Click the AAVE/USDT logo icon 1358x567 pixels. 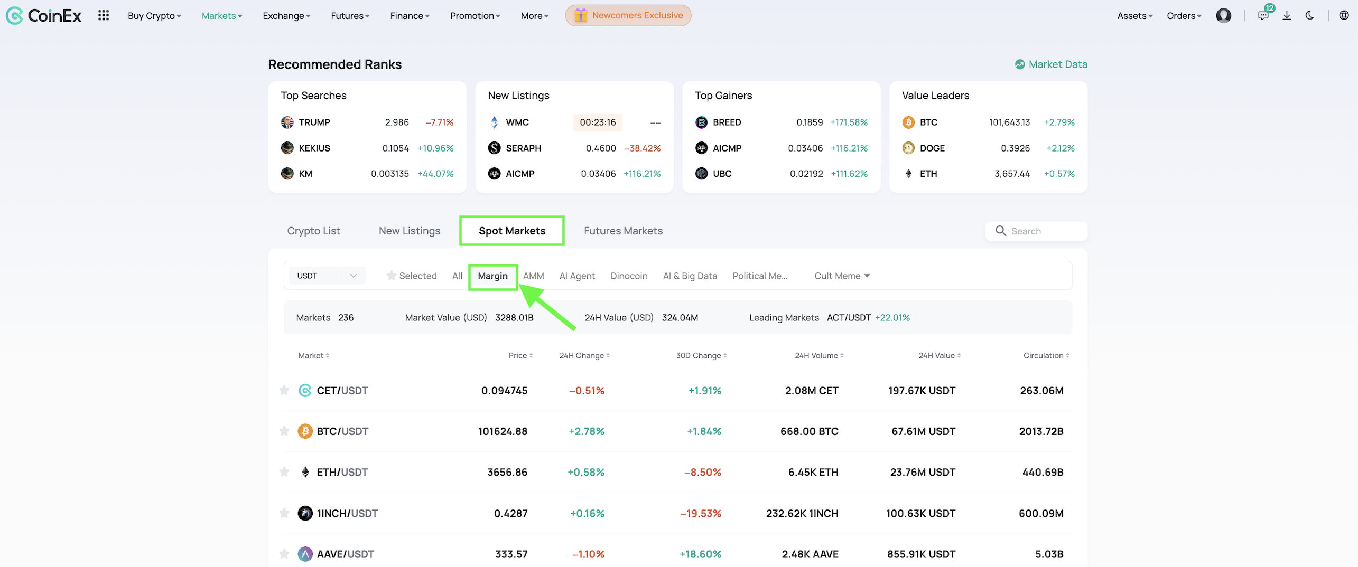point(305,554)
